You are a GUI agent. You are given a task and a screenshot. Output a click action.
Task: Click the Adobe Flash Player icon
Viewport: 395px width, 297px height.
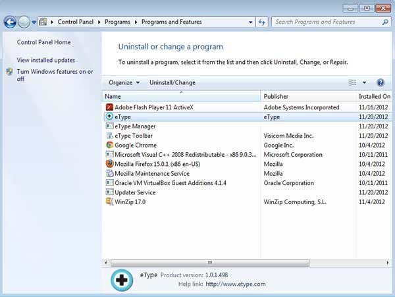point(109,107)
